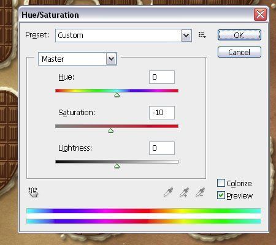Open the Master channel dropdown arrow
Viewport: 276px width, 245px height.
112,59
